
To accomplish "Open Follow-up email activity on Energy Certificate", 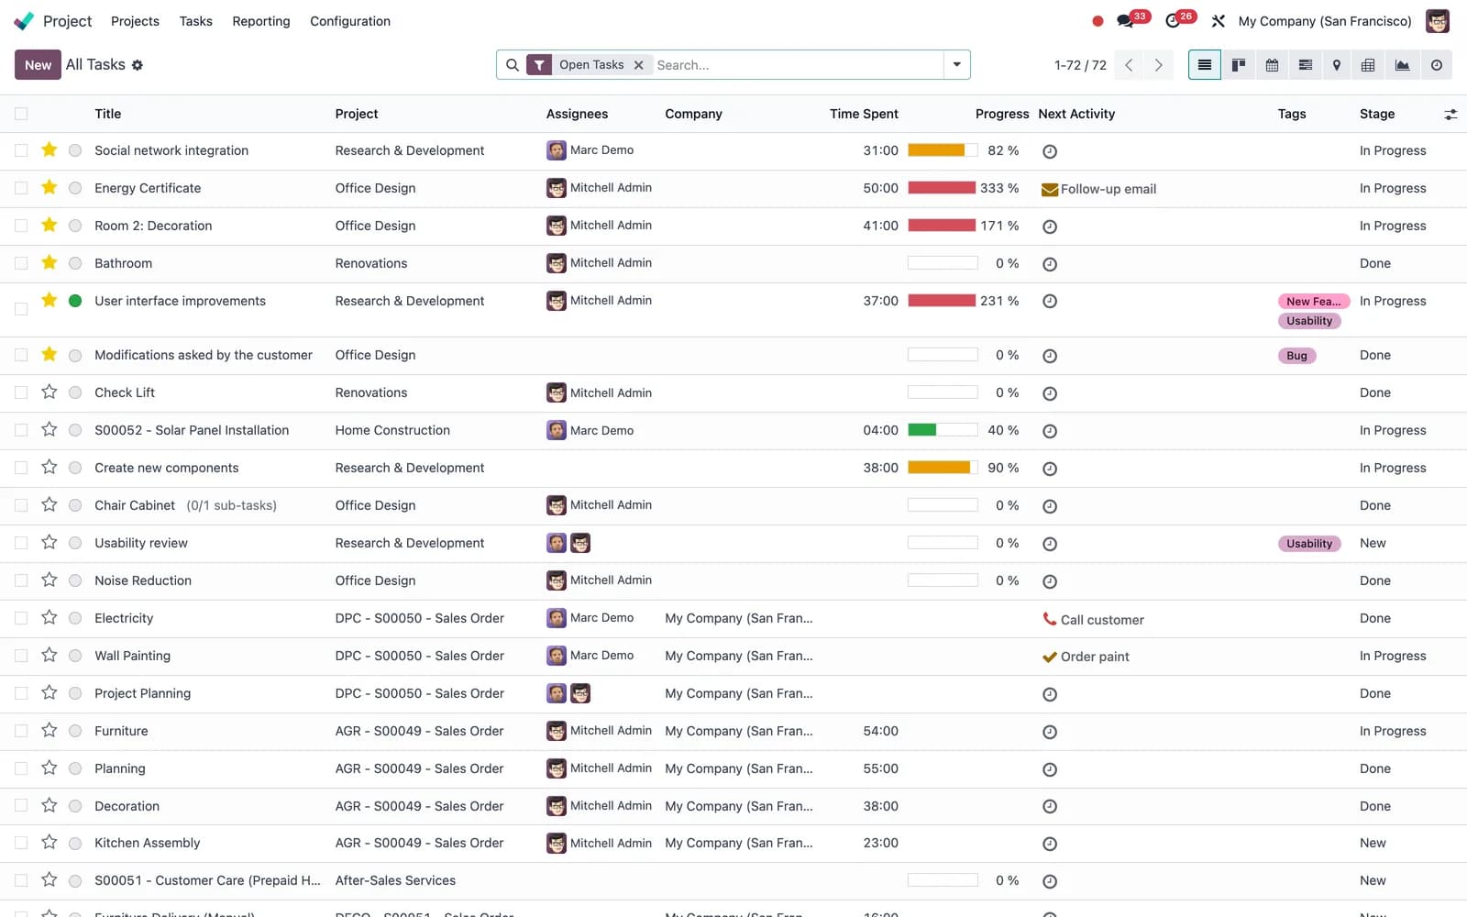I will (x=1098, y=189).
